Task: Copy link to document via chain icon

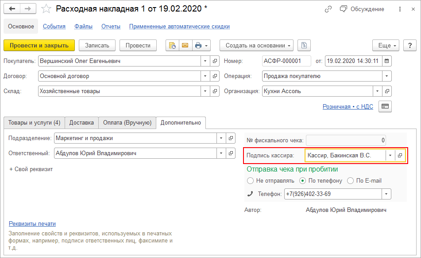Action: 328,9
